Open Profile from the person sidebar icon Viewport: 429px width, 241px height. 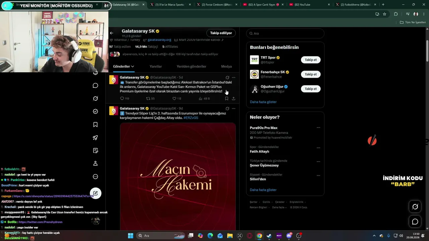pos(96,163)
